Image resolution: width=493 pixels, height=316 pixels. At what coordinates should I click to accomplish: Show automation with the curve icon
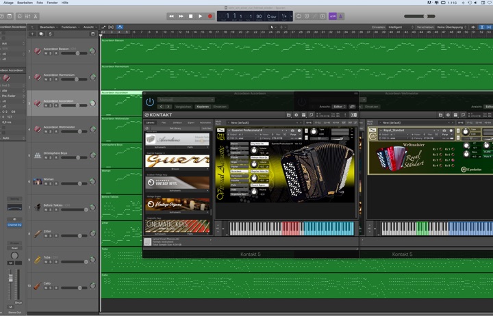point(103,27)
